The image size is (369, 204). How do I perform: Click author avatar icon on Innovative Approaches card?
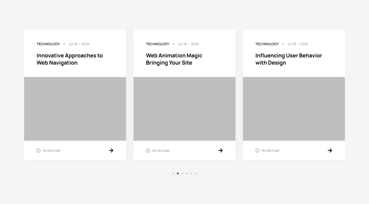[x=38, y=150]
